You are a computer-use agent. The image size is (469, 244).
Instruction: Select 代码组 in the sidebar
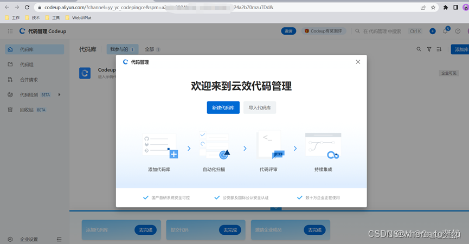[x=34, y=65]
